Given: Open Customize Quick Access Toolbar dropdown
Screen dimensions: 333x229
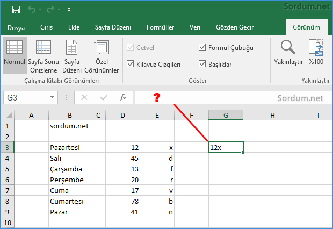Looking at the screenshot, I should [69, 10].
